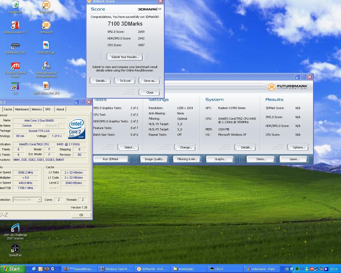Click the taskbar clock showing 20:19
Viewport: 341px width, 273px height.
click(x=334, y=269)
